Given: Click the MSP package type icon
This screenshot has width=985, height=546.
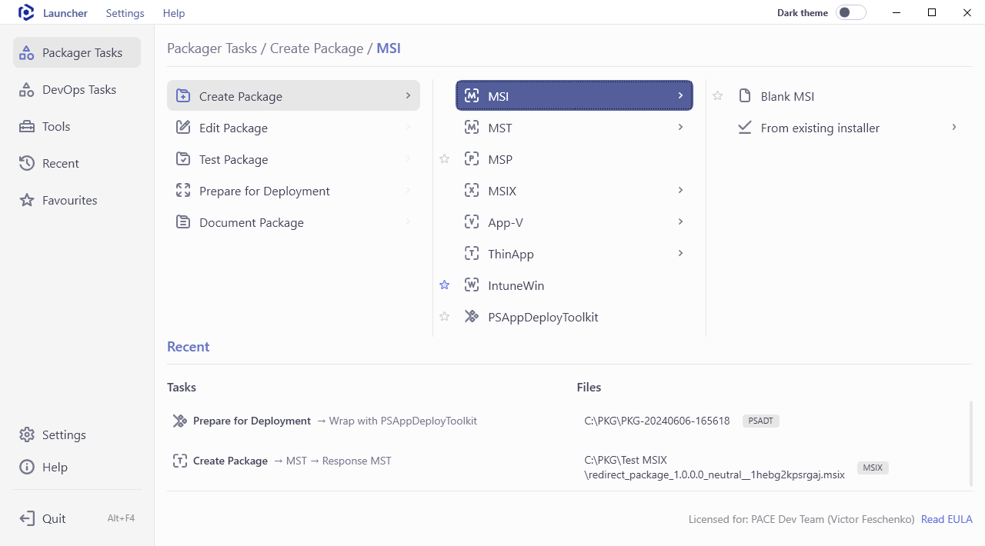Looking at the screenshot, I should pyautogui.click(x=472, y=159).
